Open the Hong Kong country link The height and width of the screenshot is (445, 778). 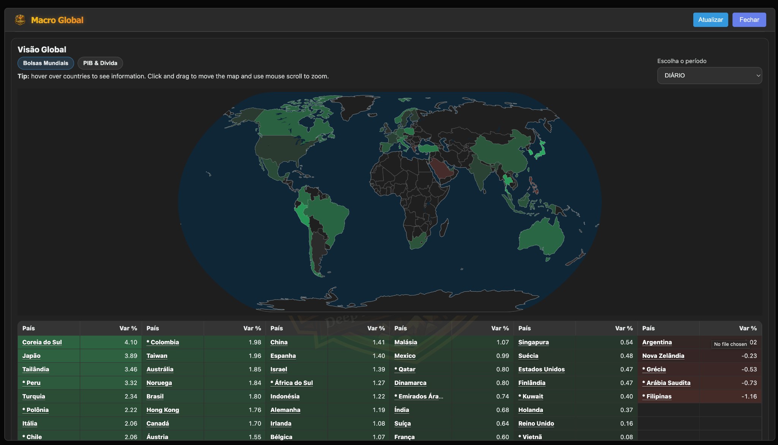tap(163, 410)
